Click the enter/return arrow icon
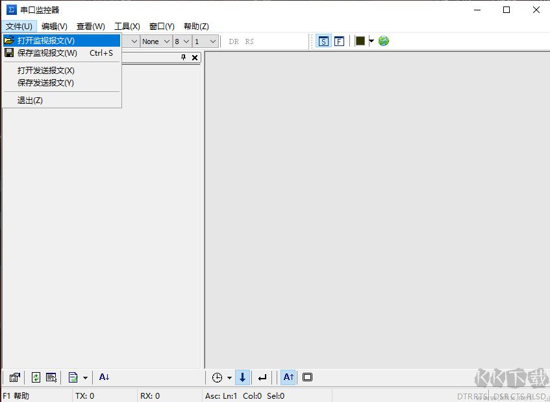This screenshot has height=402, width=550. pos(262,377)
